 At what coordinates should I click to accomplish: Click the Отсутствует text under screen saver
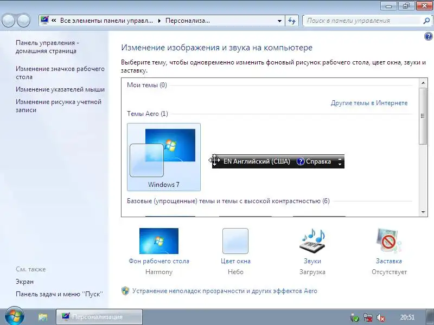[x=389, y=272]
